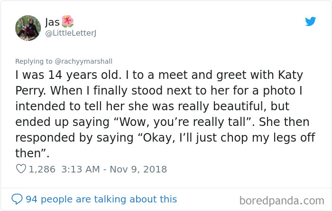Like the tweet with the heart icon
The image size is (332, 211).
click(20, 169)
